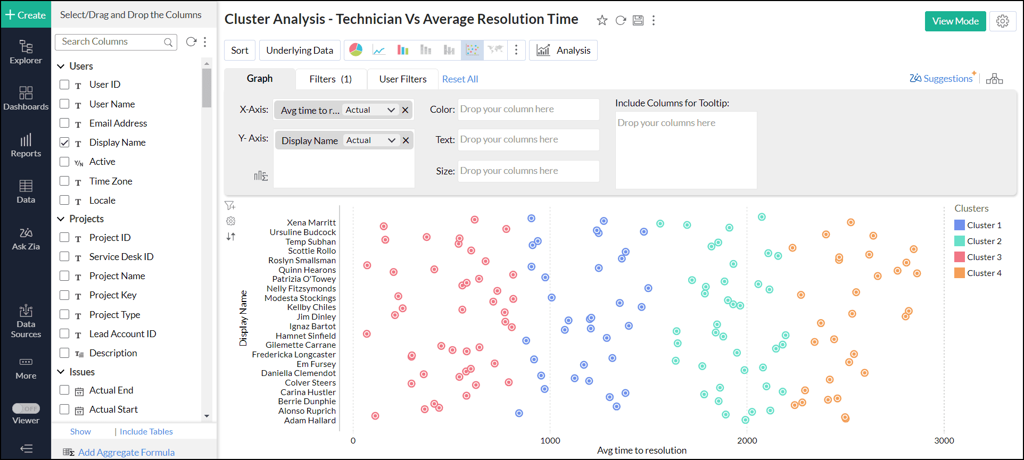Click into the Search Columns field
Image resolution: width=1024 pixels, height=460 pixels.
111,41
